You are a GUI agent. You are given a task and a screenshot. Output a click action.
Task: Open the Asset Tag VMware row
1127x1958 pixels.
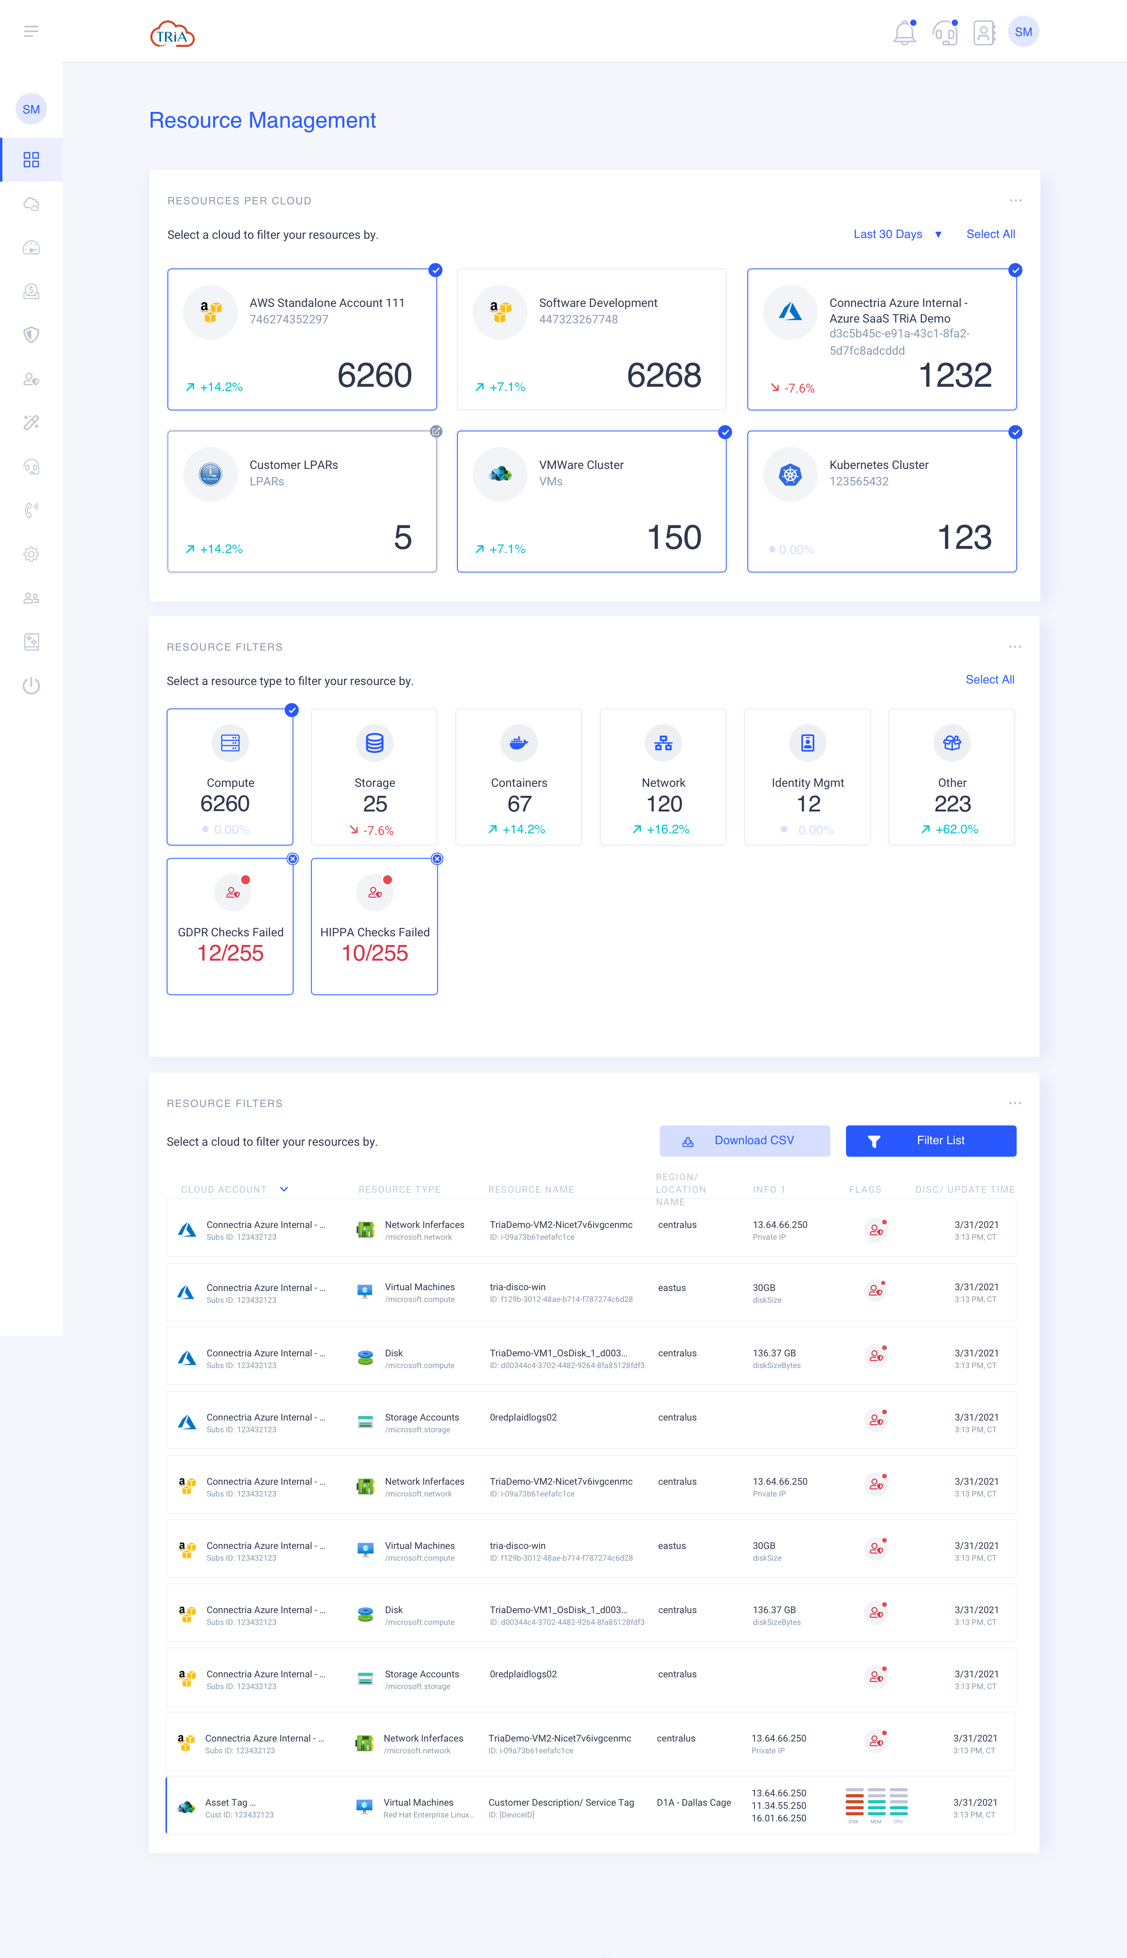(x=591, y=1805)
